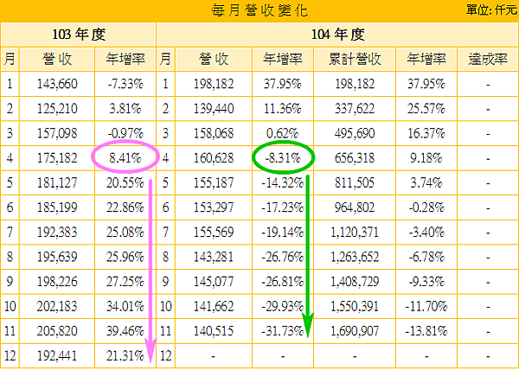
Task: Select the 143,281 revenue value
Action: pos(214,257)
